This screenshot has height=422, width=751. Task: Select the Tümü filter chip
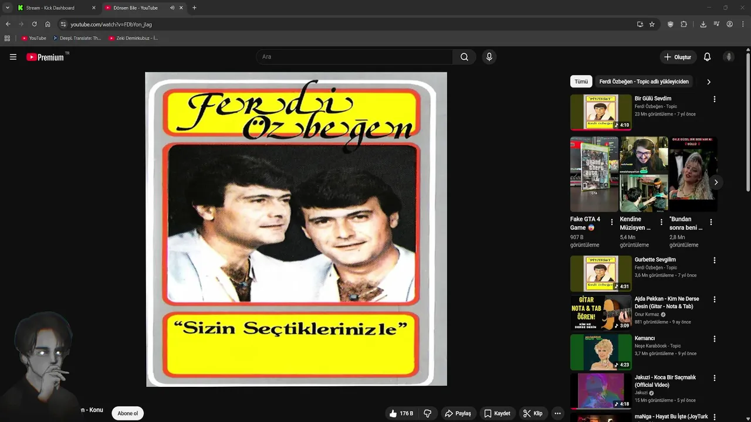[581, 81]
